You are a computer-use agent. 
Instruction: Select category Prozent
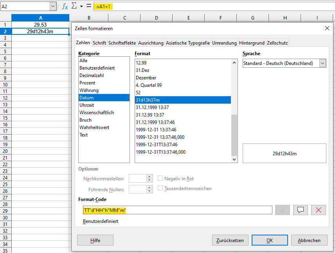104,83
